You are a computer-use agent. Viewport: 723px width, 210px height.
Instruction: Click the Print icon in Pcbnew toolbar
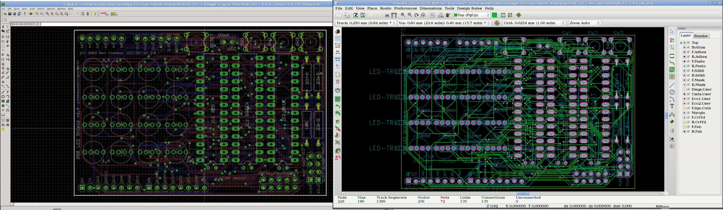[387, 15]
